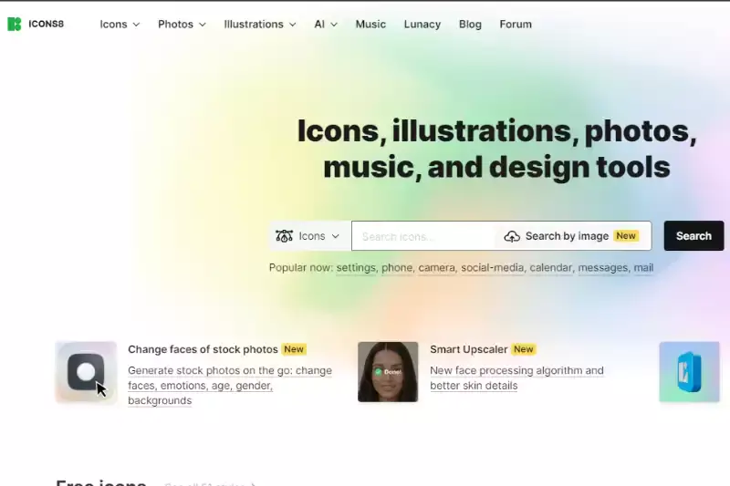Select the popular tag messages
The image size is (730, 486).
(x=603, y=268)
